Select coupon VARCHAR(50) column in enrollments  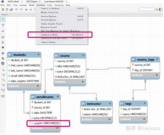click(46, 123)
